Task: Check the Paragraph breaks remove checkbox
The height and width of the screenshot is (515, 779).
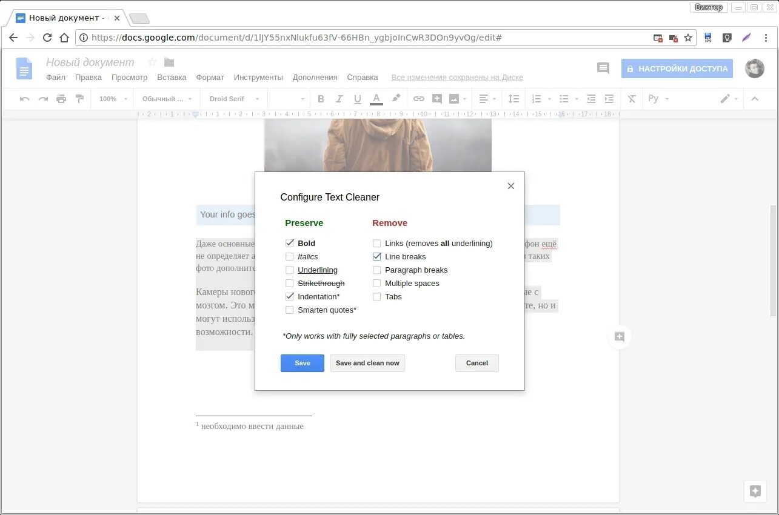Action: point(377,270)
